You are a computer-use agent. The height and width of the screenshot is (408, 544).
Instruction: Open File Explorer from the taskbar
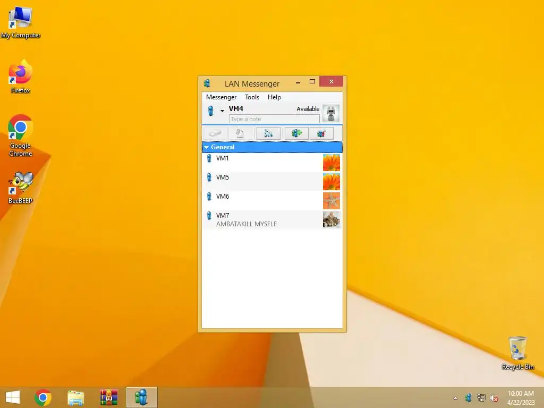coord(75,397)
